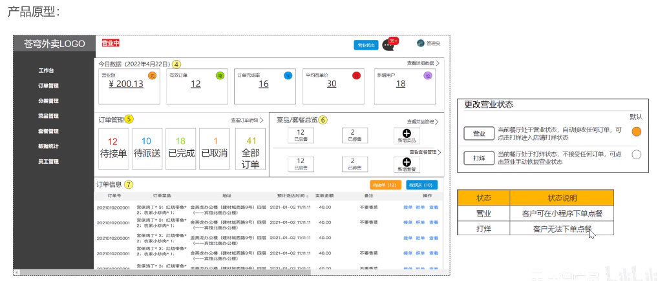Open the 18 已完成 order card
This screenshot has height=281, width=658.
[181, 148]
